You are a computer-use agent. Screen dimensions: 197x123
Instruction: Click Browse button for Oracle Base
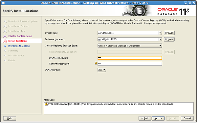169,33
